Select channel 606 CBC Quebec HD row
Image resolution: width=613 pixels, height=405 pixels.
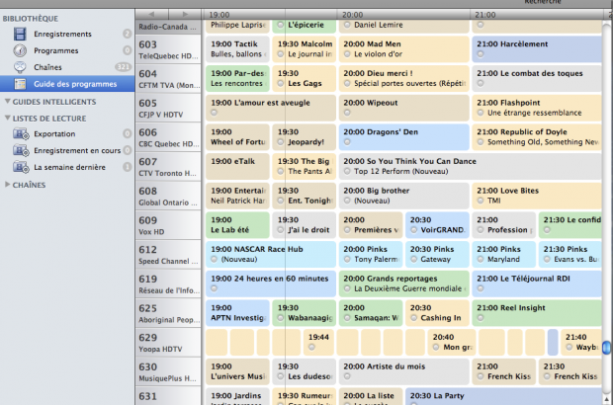pyautogui.click(x=168, y=136)
